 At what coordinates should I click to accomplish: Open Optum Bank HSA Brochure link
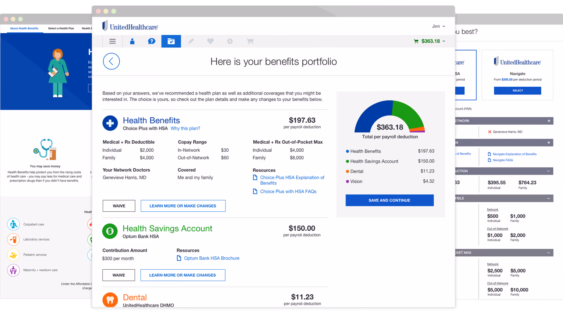tap(211, 258)
